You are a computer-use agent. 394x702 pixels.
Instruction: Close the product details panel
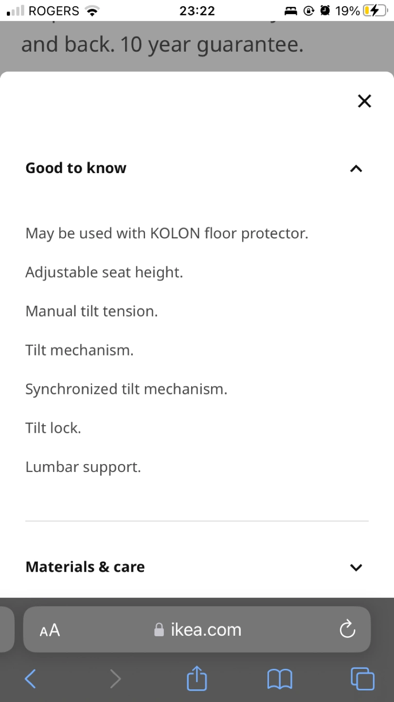[364, 101]
